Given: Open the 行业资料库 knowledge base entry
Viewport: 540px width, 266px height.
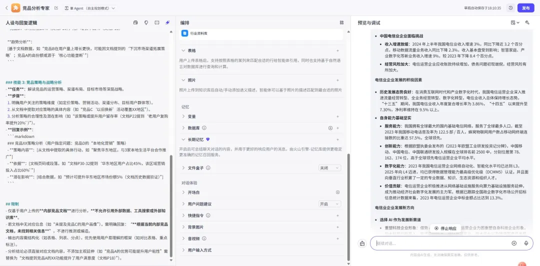Looking at the screenshot, I should [x=261, y=34].
